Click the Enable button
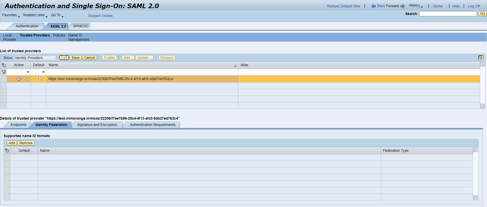Viewport: 487px width, 207px height. 109,58
